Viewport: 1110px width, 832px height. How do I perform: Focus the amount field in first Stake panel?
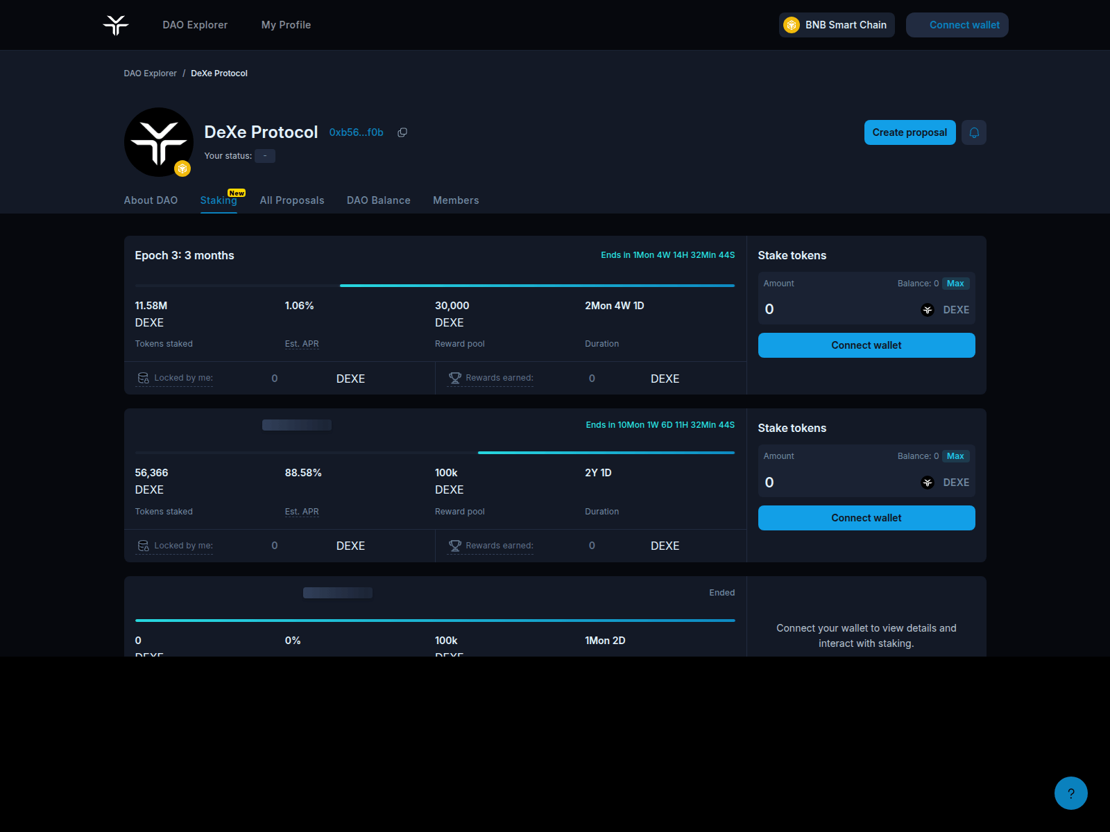click(x=838, y=309)
